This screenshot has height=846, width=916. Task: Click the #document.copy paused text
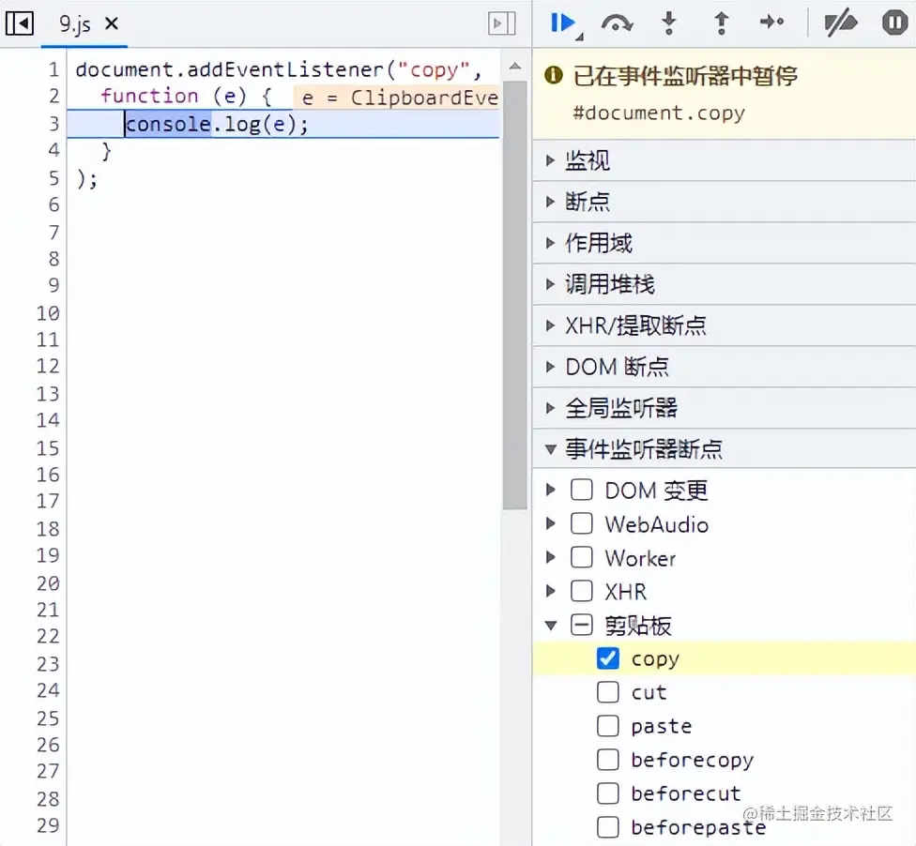659,113
